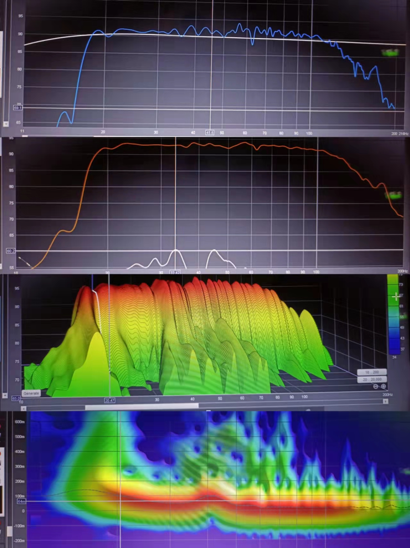Click the zoom out minus icon
The width and height of the screenshot is (410, 548).
click(376, 386)
